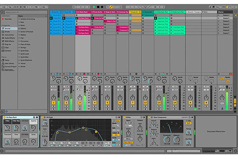
Task: Open the 1 Bar quantization dropdown
Action: [x=44, y=7]
